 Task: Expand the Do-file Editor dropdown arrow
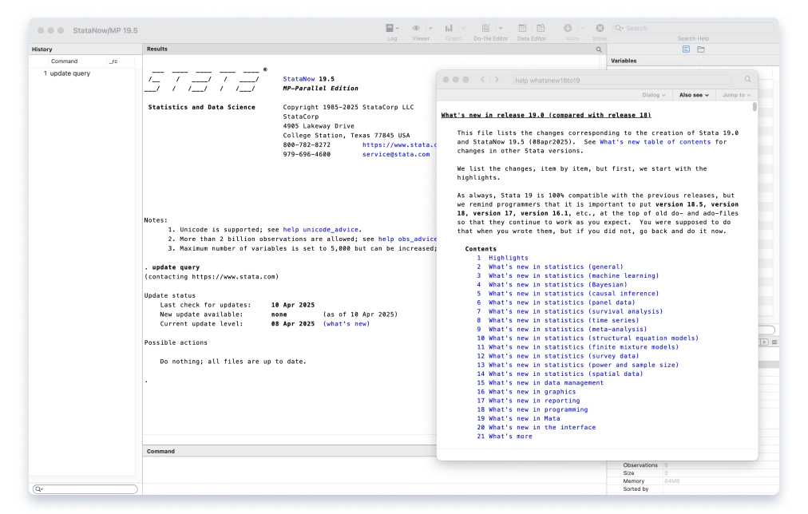point(500,28)
